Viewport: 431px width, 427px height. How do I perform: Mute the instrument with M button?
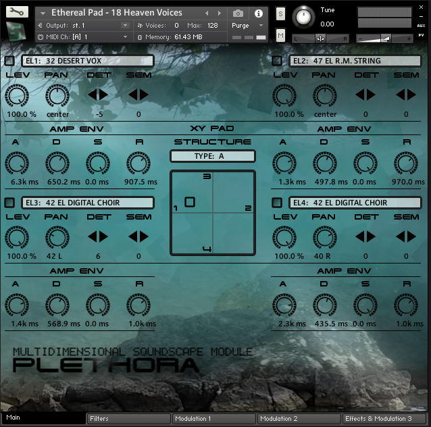click(280, 35)
